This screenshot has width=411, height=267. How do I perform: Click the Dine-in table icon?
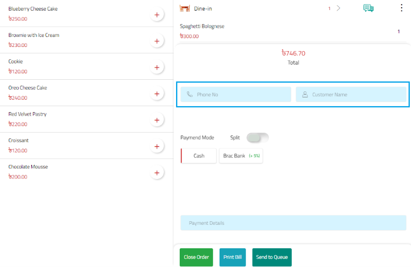tap(184, 9)
